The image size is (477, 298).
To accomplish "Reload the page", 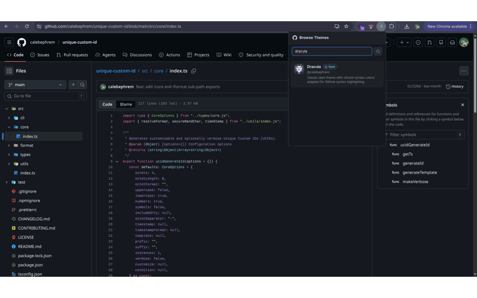I will click(x=27, y=26).
